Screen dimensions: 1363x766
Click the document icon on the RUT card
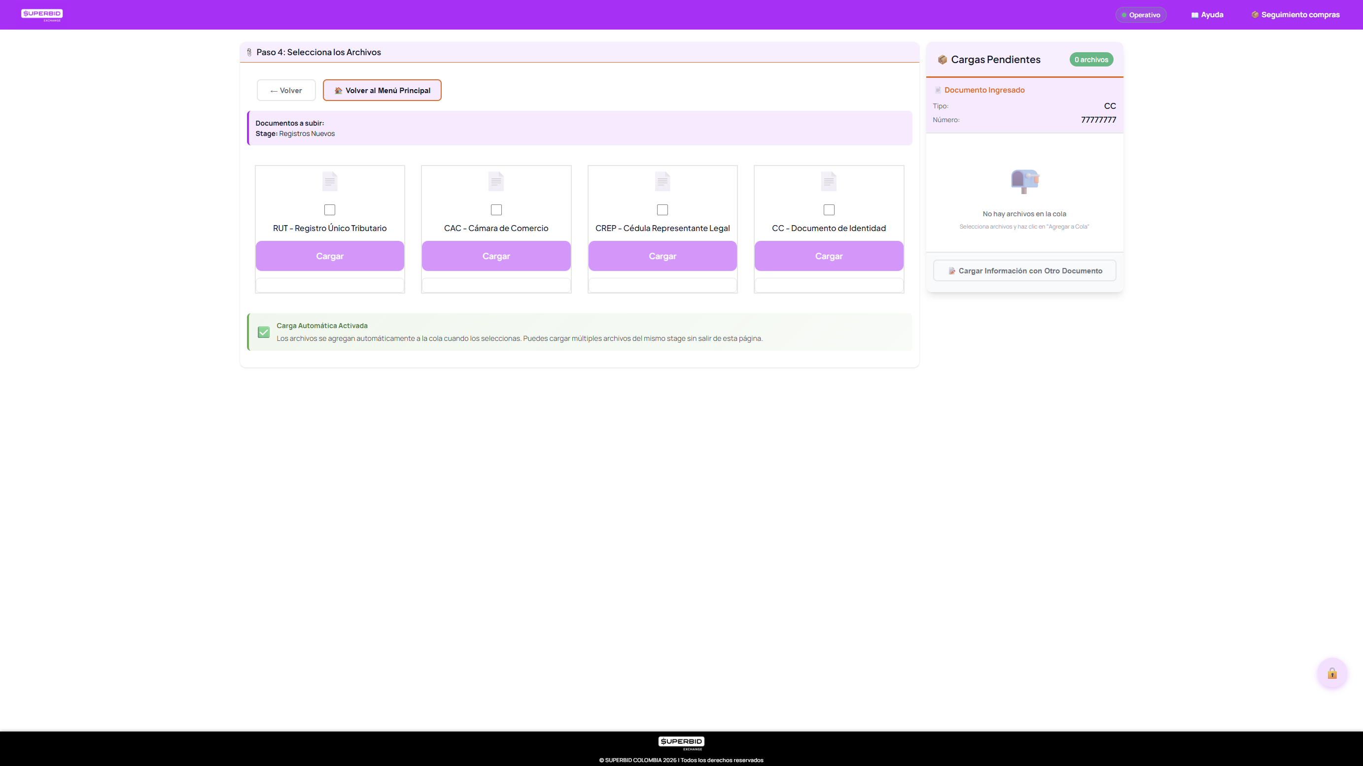coord(329,181)
